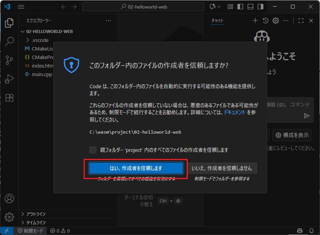Screen dimensions: 320x235
Task: Click the 02-helloworld-web command center search box
Action: pyautogui.click(x=143, y=7)
